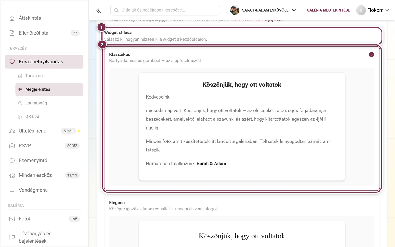Go to Jóváhagyás és bejelentések
Screen dimensions: 395x247
click(x=44, y=237)
